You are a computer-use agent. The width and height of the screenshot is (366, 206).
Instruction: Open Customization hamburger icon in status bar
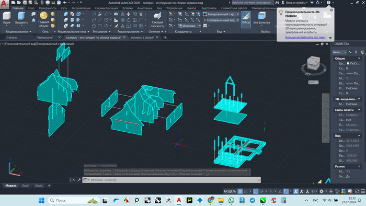363,191
